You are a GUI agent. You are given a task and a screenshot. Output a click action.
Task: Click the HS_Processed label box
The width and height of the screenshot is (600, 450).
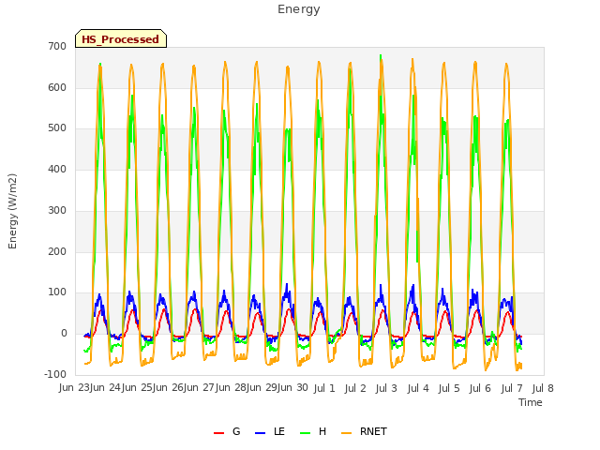[121, 38]
